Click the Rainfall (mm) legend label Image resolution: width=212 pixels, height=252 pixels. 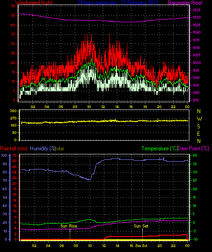14,148
